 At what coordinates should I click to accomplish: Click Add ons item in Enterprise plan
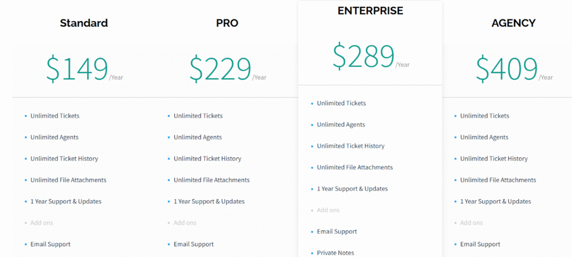(x=328, y=210)
